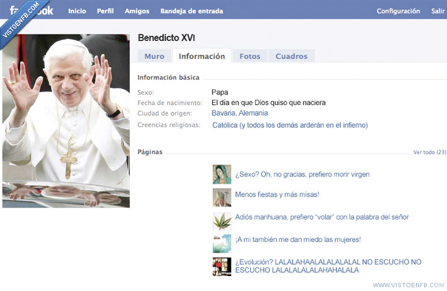Click the Bavaria, Alemania link
This screenshot has width=447, height=291.
[x=240, y=113]
